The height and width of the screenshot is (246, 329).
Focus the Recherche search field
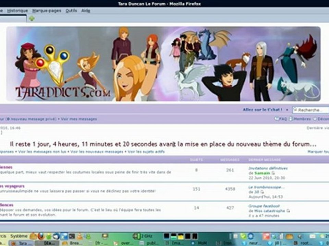click(x=310, y=110)
